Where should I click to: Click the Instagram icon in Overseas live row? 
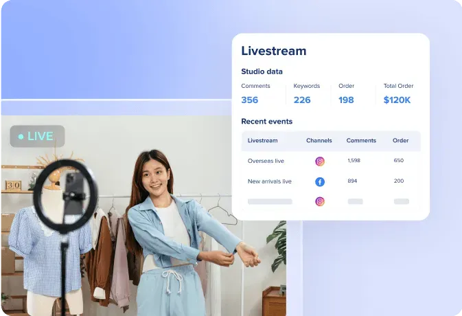click(320, 161)
